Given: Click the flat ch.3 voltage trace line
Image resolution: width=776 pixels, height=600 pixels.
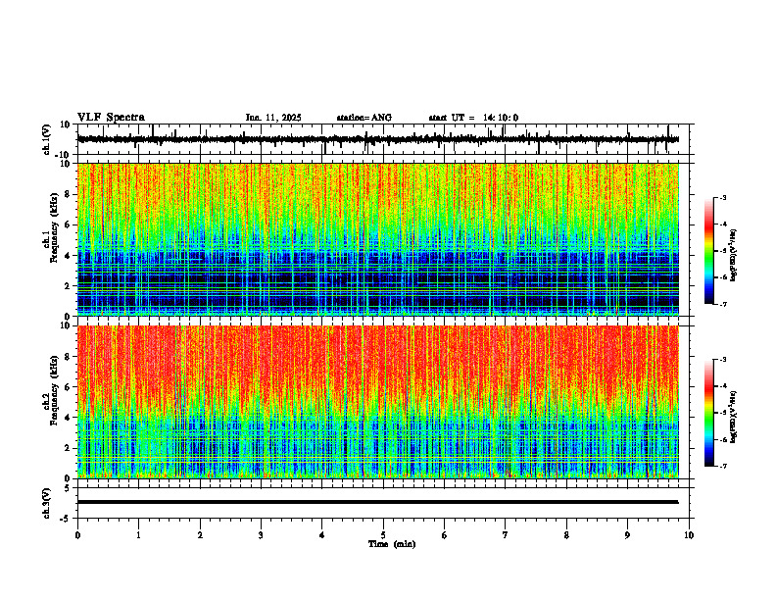Looking at the screenshot, I should pos(377,502).
